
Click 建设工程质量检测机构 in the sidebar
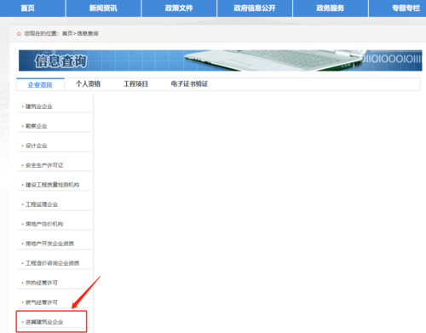[52, 185]
